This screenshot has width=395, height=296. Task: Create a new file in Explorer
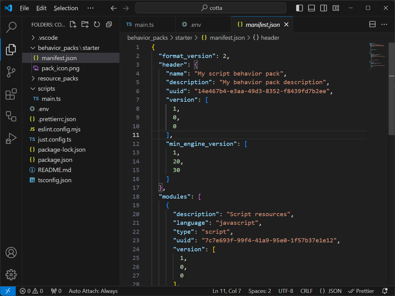tap(73, 24)
